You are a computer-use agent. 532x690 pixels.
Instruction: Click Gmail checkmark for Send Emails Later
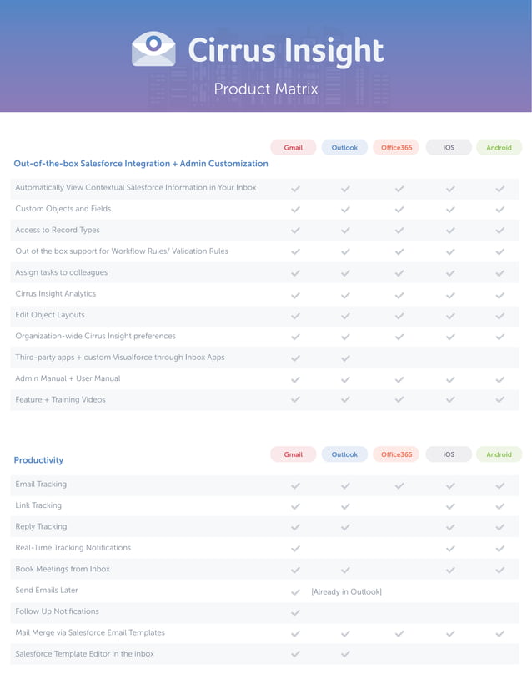tap(295, 591)
